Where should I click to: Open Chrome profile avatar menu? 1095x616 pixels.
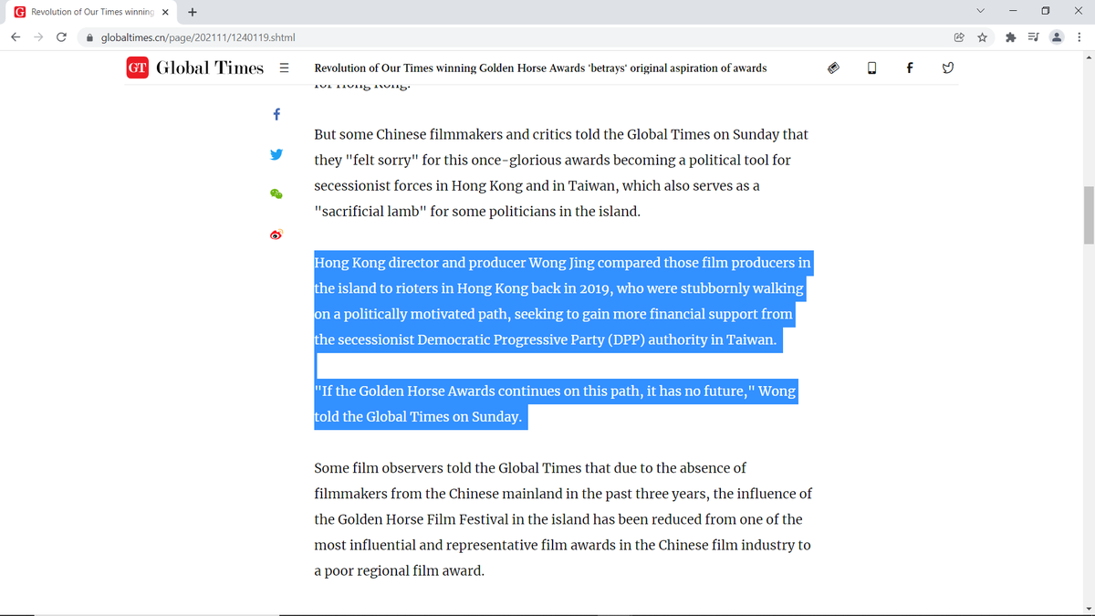[x=1057, y=37]
